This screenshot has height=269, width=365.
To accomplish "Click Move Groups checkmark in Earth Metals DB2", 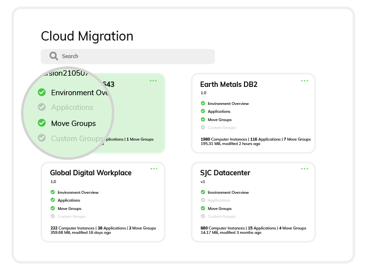I will tap(203, 120).
